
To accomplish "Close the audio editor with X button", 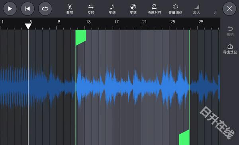I will (x=229, y=8).
